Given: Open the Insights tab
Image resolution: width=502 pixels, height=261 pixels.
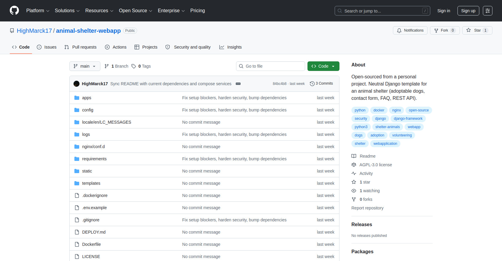Looking at the screenshot, I should coord(230,47).
